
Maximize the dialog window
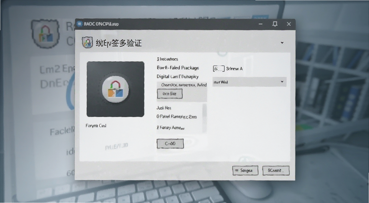(274, 24)
